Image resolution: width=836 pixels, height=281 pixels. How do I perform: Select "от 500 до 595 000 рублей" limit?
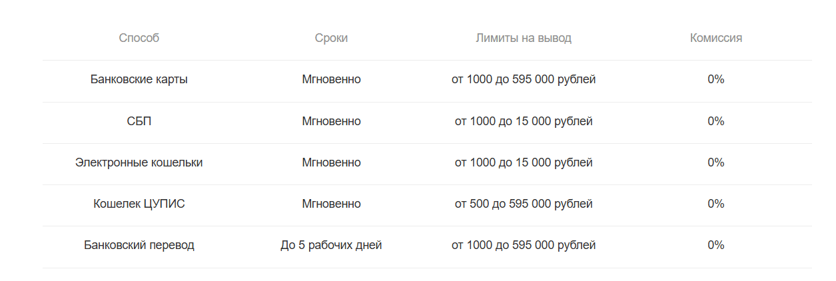[524, 204]
